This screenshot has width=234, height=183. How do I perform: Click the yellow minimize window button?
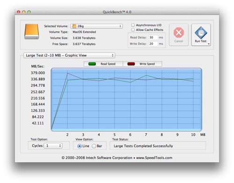point(24,12)
